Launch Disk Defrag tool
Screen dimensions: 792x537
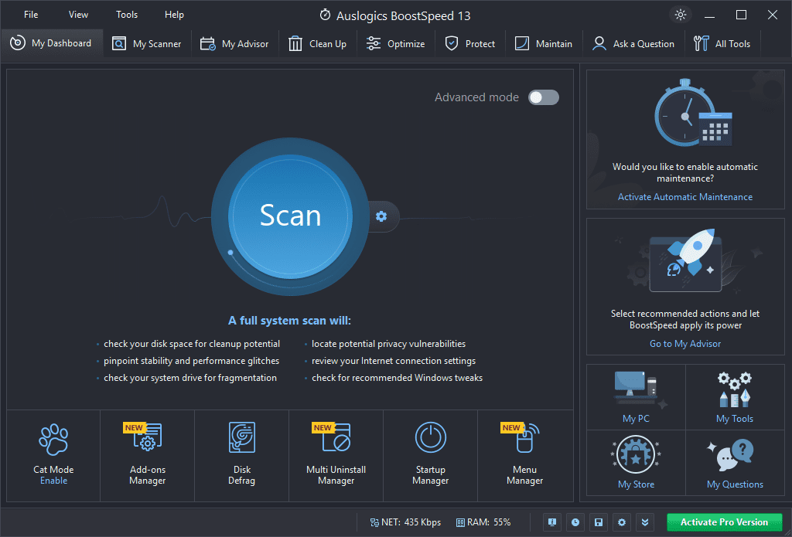pyautogui.click(x=241, y=456)
